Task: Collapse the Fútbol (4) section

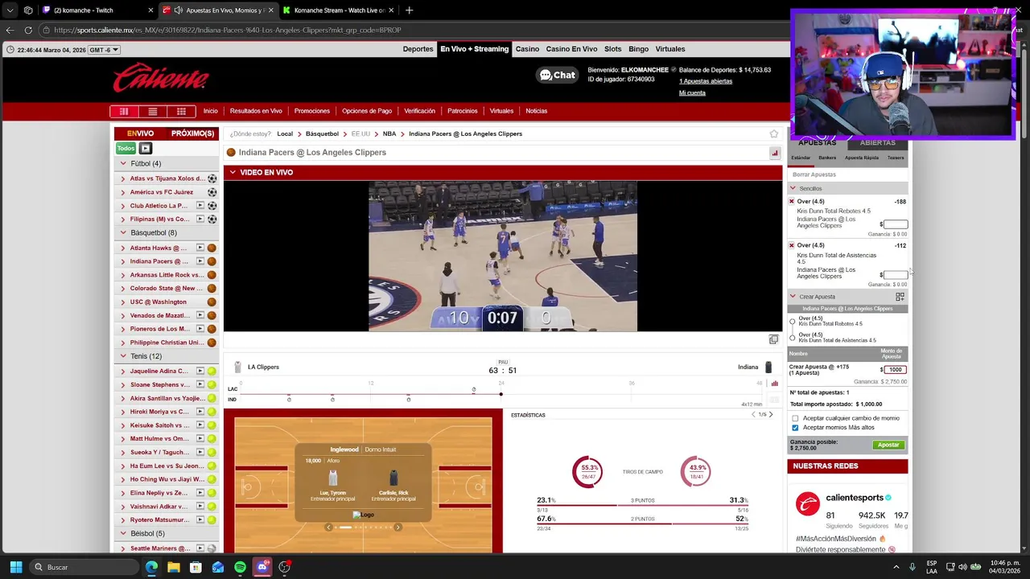Action: tap(123, 164)
